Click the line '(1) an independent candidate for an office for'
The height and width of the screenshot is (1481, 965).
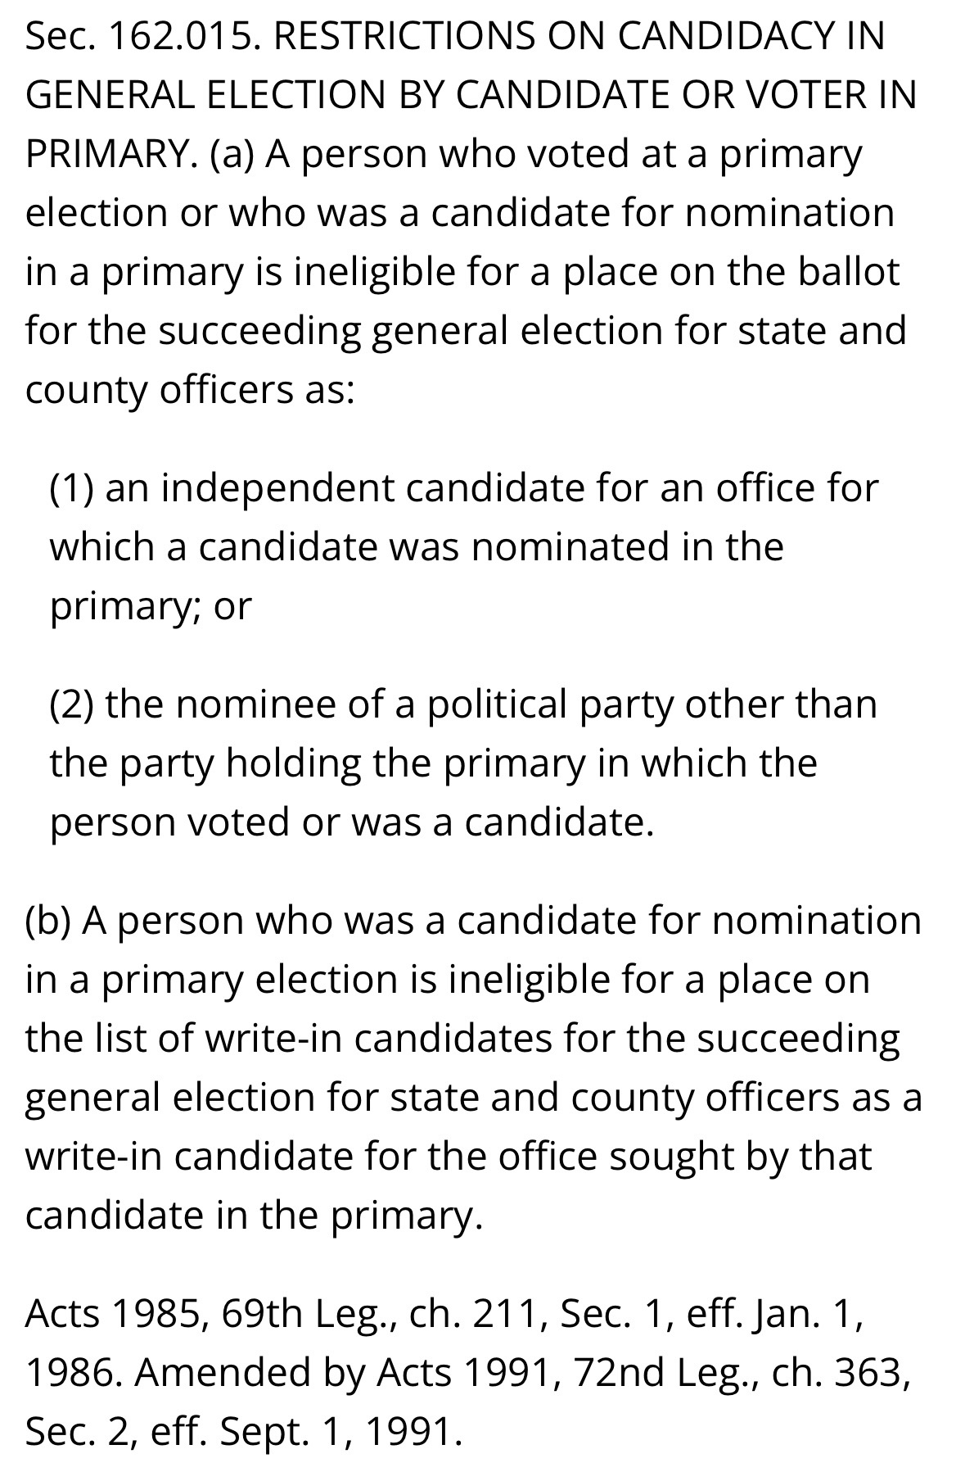pyautogui.click(x=463, y=488)
